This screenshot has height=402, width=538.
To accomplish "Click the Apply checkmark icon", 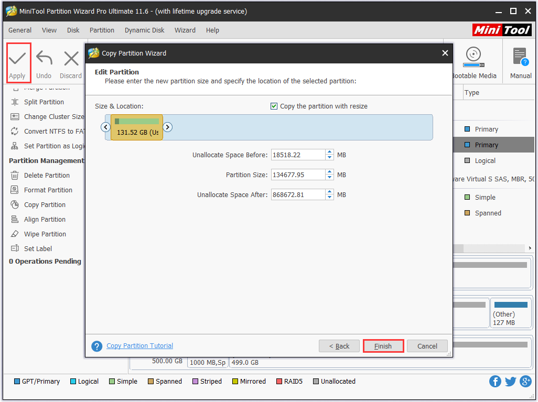I will point(17,58).
